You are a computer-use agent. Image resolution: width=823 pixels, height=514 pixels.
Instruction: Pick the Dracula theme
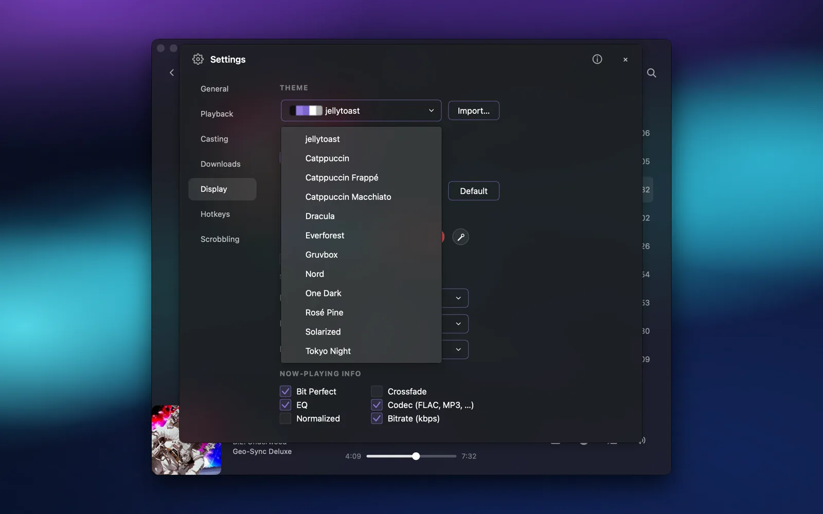(x=361, y=216)
